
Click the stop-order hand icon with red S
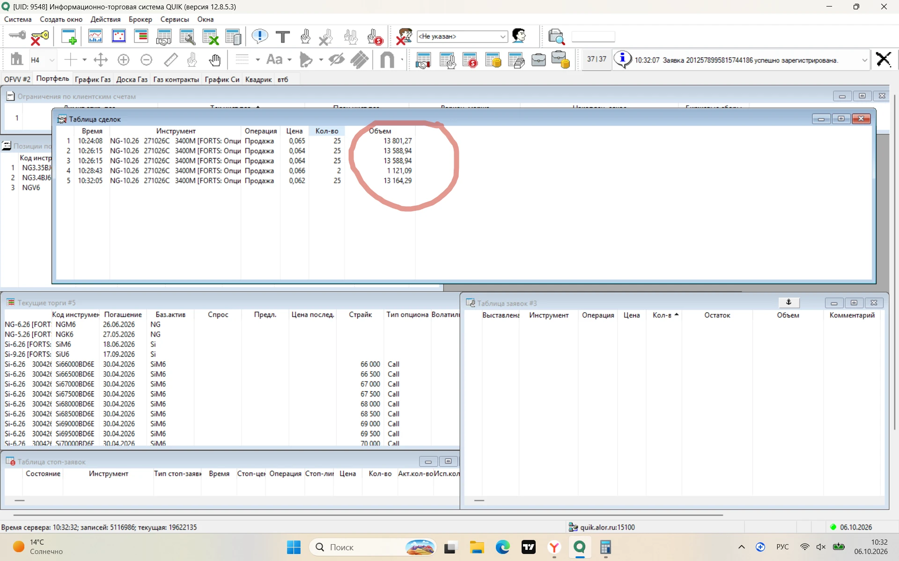pyautogui.click(x=375, y=36)
